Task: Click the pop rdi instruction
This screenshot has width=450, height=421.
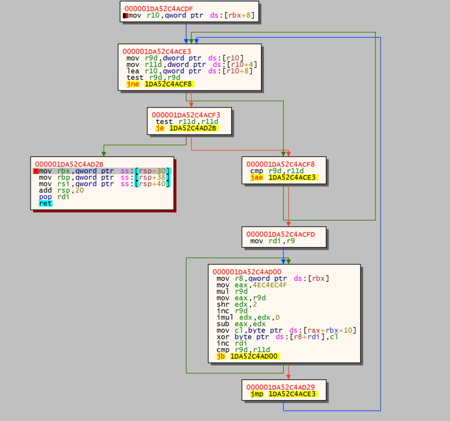Action: click(x=54, y=197)
